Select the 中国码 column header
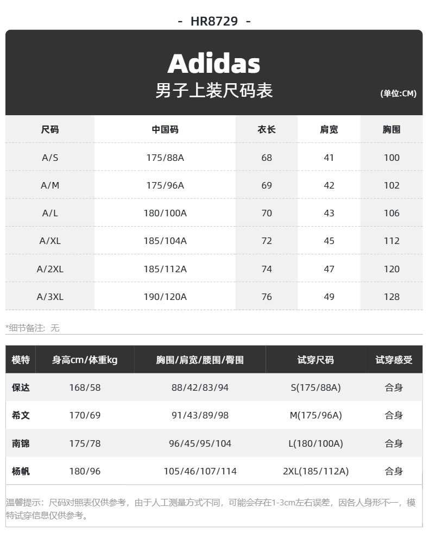 [x=165, y=129]
